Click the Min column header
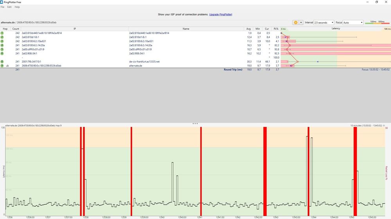The width and height of the screenshot is (391, 219). pyautogui.click(x=258, y=29)
